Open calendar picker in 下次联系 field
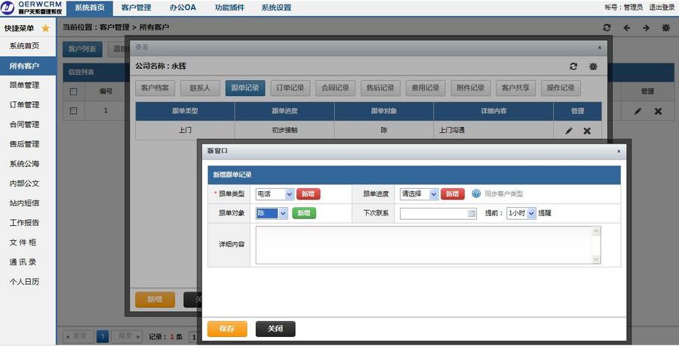 tap(472, 213)
